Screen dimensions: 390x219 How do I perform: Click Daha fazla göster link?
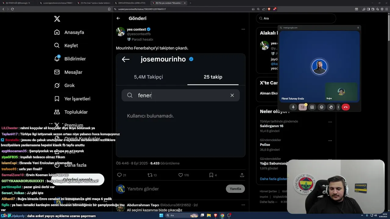point(273,179)
